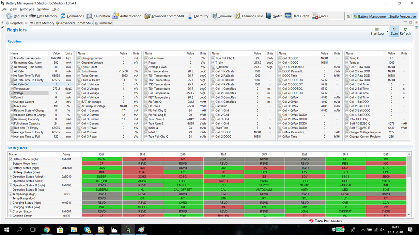Open the Window menu

(43, 9)
